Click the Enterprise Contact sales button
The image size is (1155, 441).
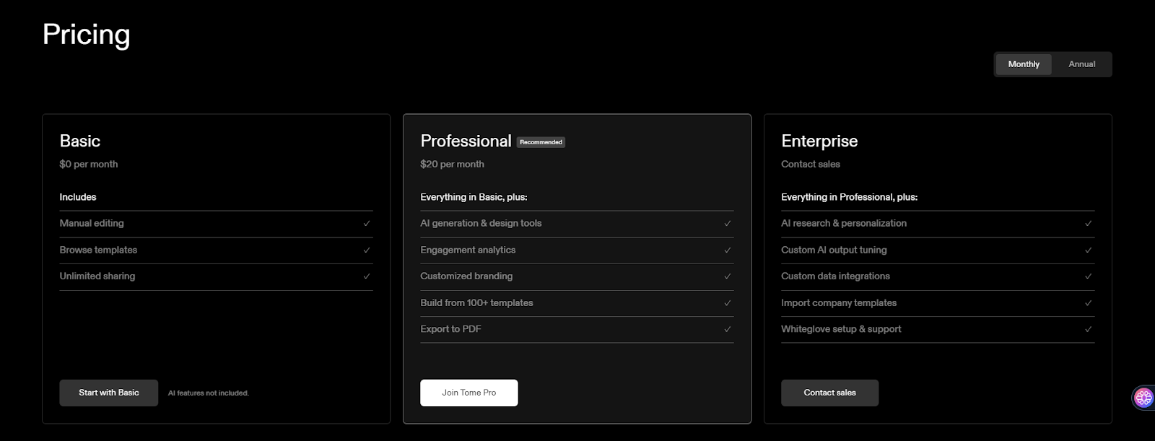coord(829,393)
